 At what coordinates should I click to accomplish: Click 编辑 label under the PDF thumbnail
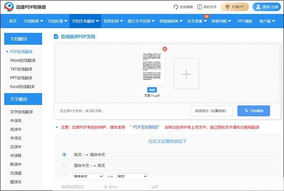tap(152, 90)
